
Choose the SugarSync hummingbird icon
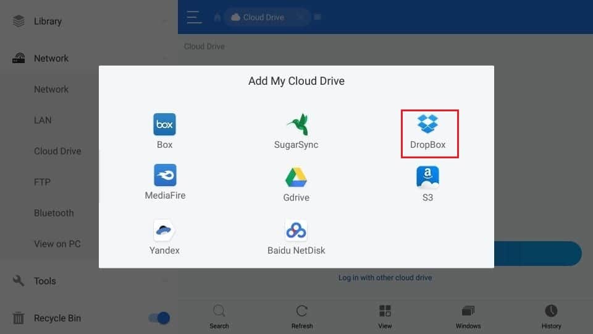[297, 124]
